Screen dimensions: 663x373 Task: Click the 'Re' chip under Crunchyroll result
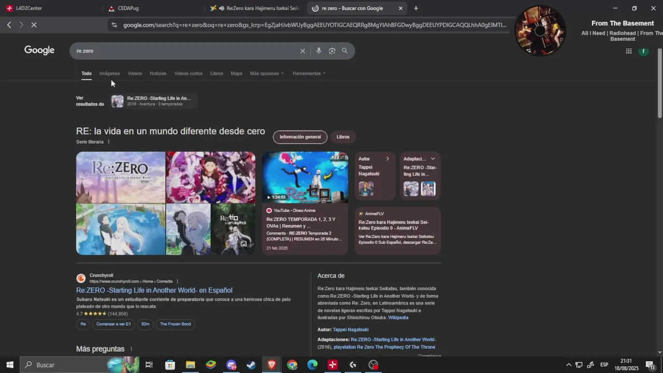click(x=83, y=324)
